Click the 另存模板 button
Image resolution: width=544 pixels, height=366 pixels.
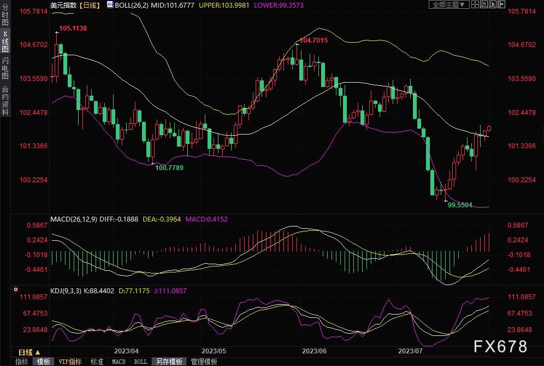[169, 362]
